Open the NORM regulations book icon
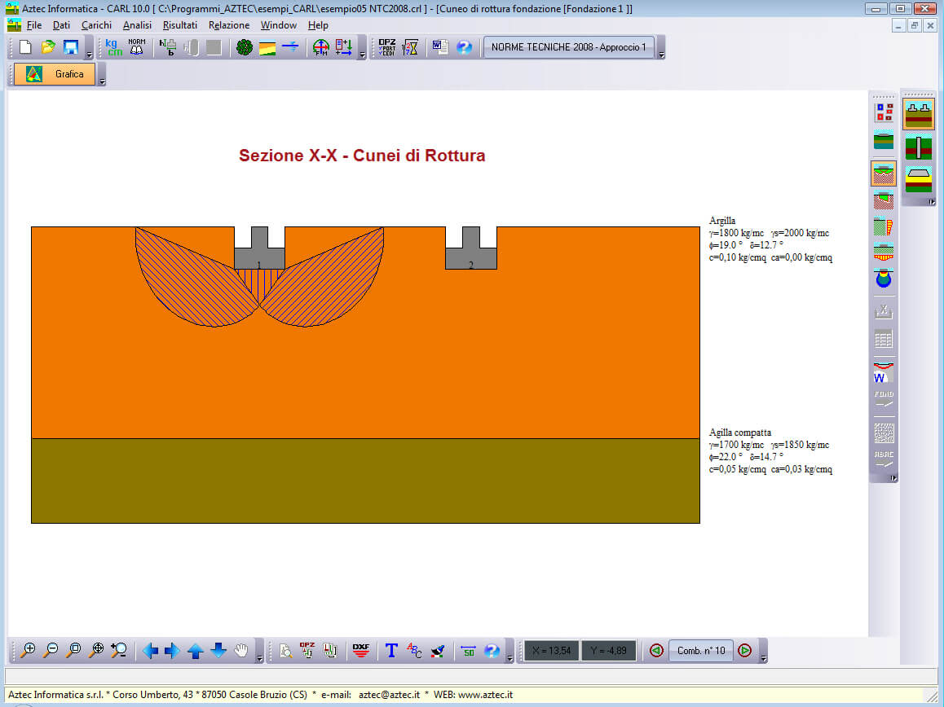This screenshot has width=944, height=707. point(136,47)
